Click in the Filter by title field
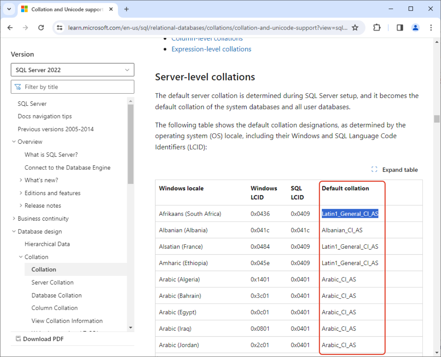 tap(73, 87)
